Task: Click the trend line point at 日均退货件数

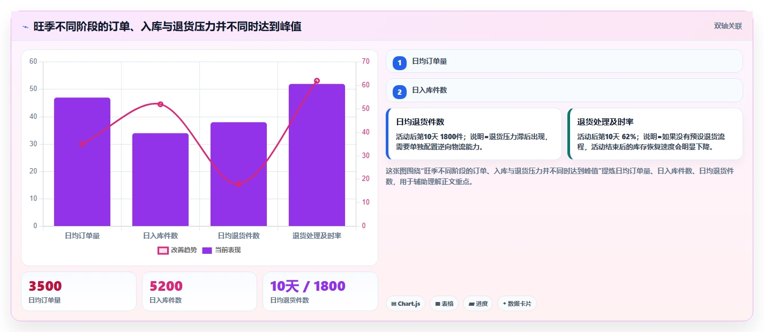Action: 238,184
